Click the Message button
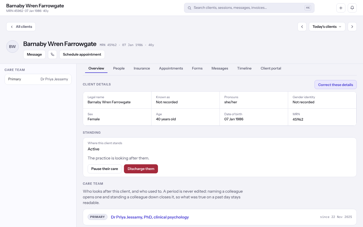363x227 pixels. [x=34, y=54]
